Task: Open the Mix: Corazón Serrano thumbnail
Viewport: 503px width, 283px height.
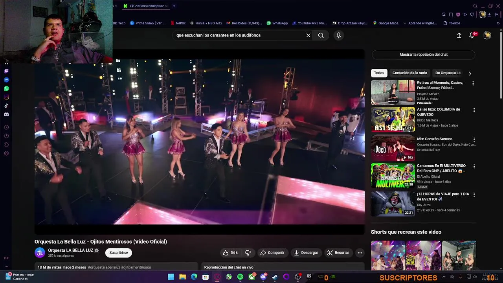Action: (x=393, y=149)
